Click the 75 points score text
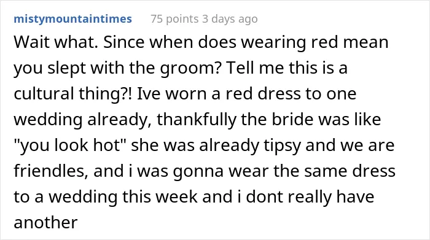430x240 pixels. point(174,19)
